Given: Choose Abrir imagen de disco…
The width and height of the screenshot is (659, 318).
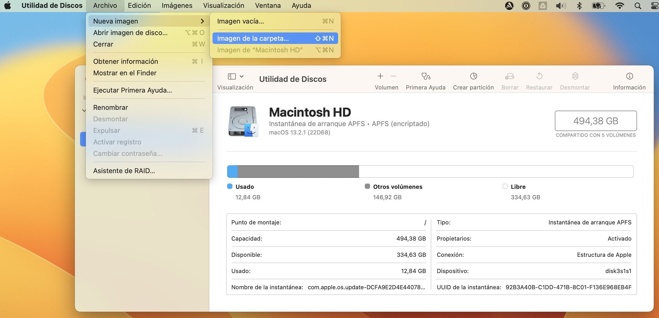Looking at the screenshot, I should click(x=149, y=33).
